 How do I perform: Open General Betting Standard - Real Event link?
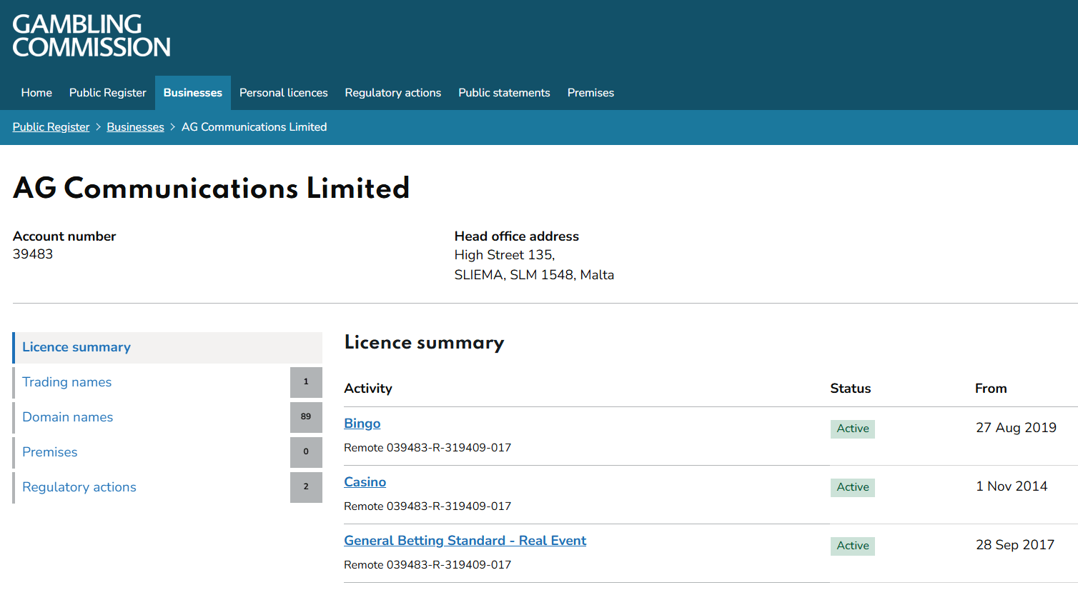(x=465, y=541)
